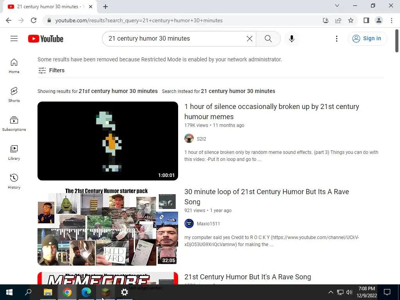The image size is (400, 300).
Task: Open Library in sidebar
Action: [x=14, y=153]
